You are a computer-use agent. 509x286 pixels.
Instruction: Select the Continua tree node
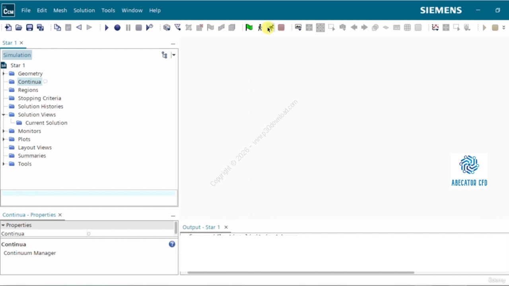pos(29,82)
